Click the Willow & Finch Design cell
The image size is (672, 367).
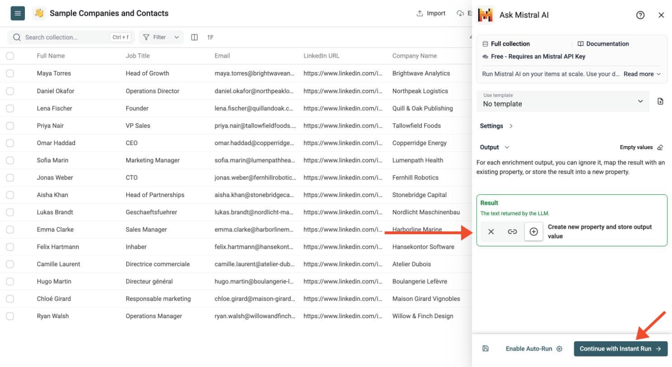tap(423, 316)
